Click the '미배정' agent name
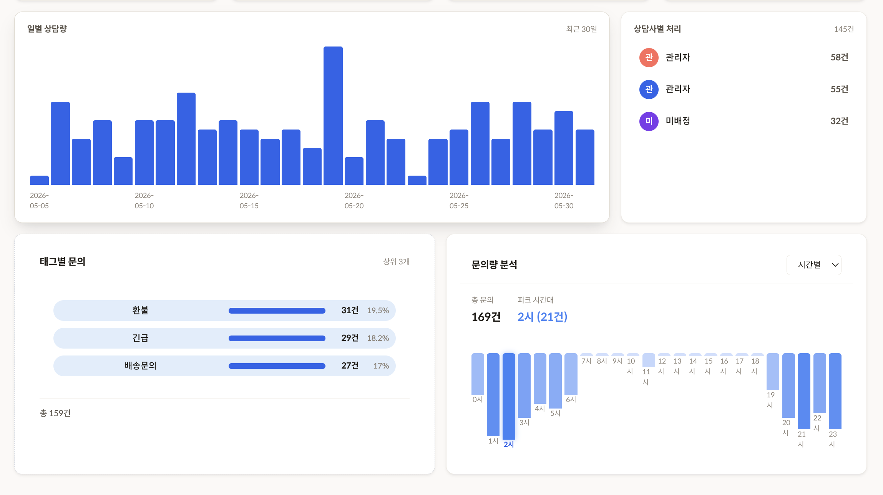 coord(678,121)
